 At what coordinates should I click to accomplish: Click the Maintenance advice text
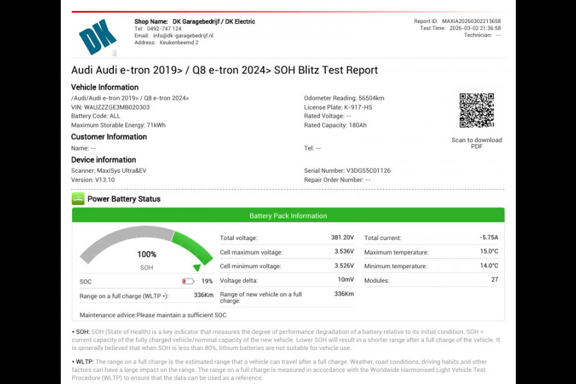tap(153, 315)
